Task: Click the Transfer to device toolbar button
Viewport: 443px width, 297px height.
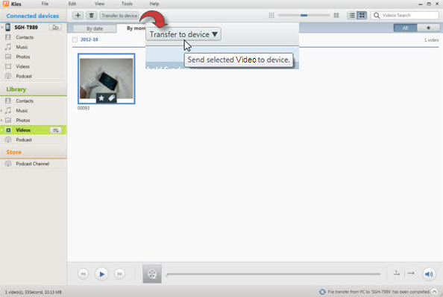Action: pos(119,16)
